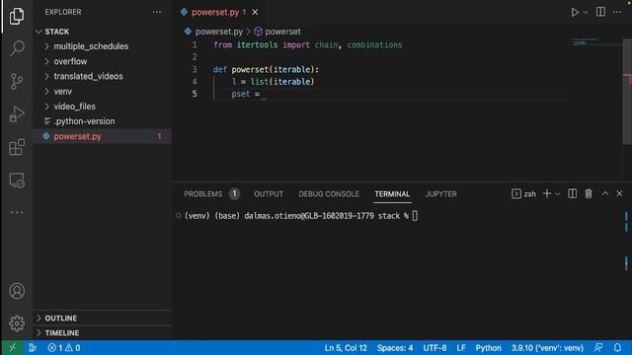The width and height of the screenshot is (632, 355).
Task: Change end of line sequence LF
Action: click(x=461, y=348)
